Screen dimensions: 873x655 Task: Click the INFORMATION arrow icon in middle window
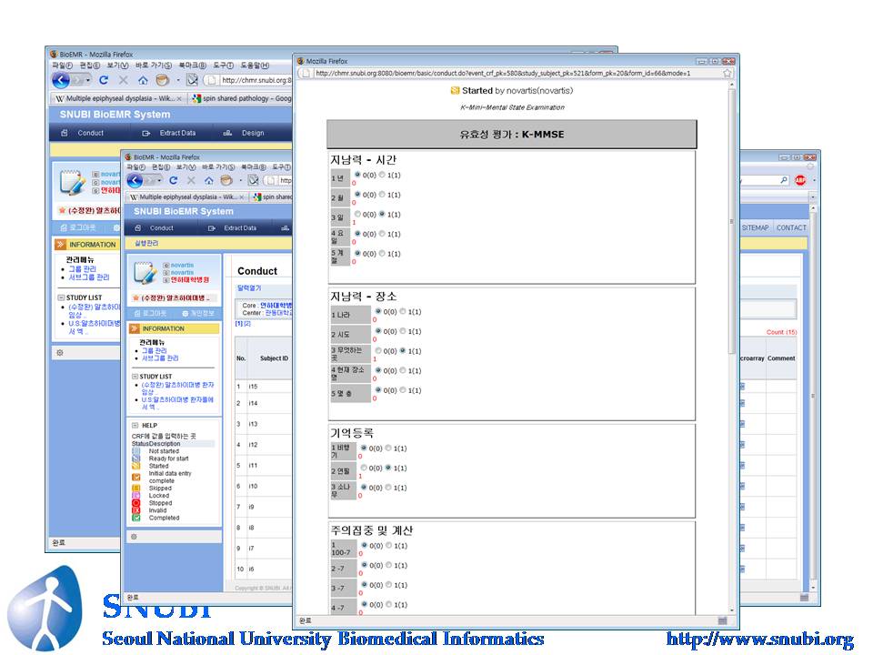pos(135,328)
